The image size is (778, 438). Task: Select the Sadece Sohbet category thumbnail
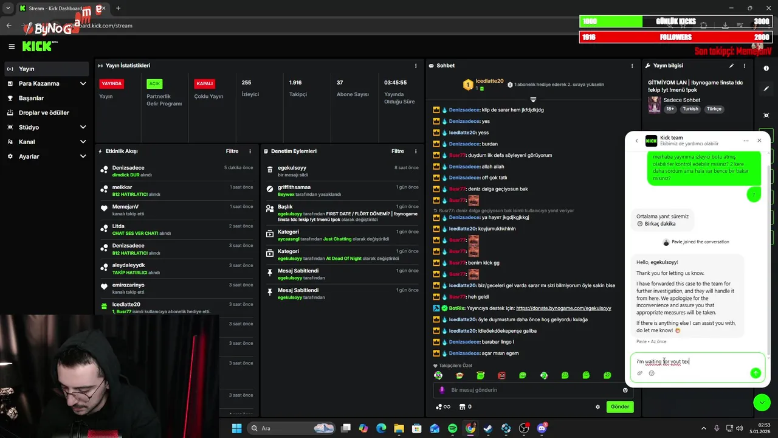654,104
